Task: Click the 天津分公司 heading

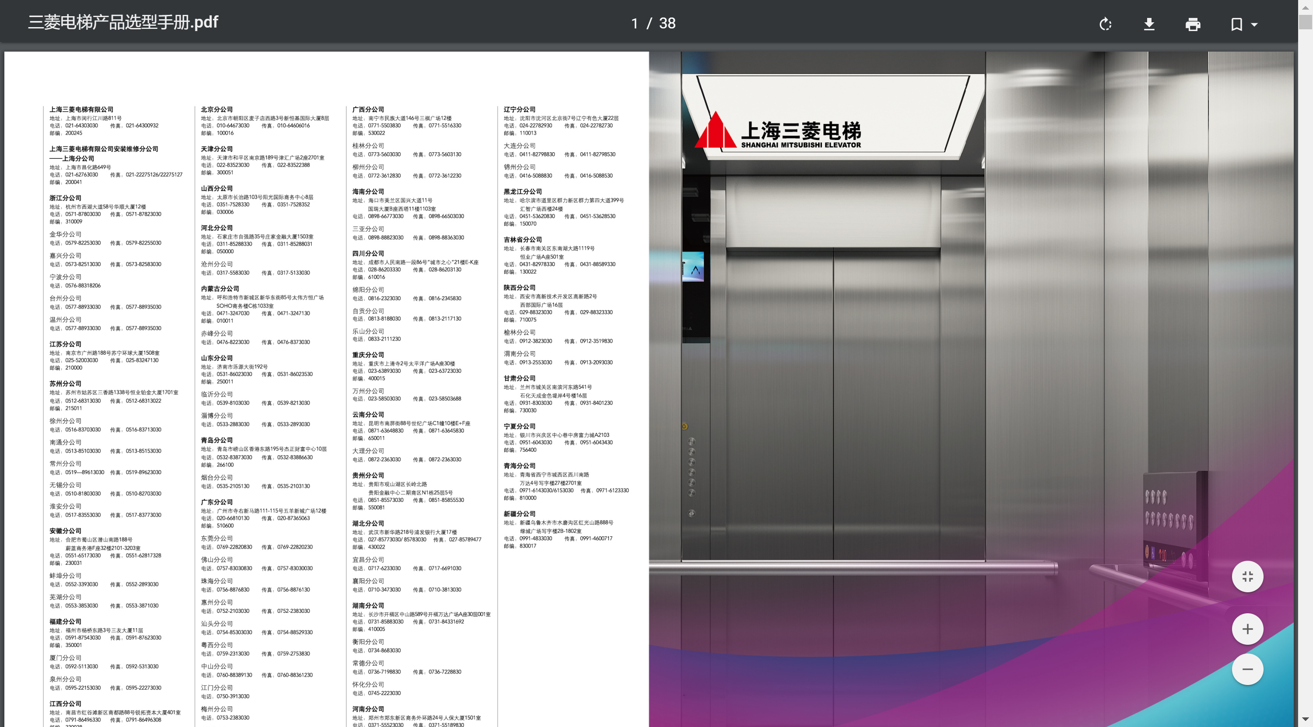Action: tap(217, 149)
